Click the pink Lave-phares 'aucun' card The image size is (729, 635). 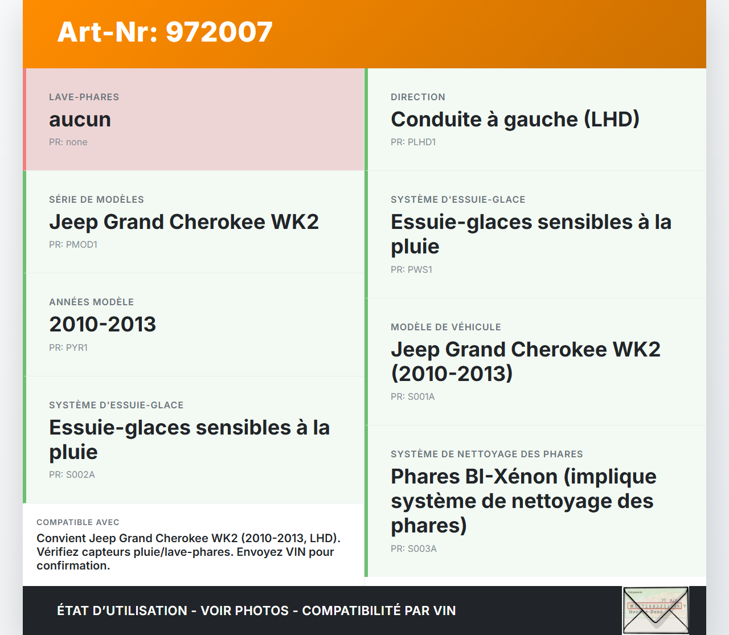coord(195,119)
